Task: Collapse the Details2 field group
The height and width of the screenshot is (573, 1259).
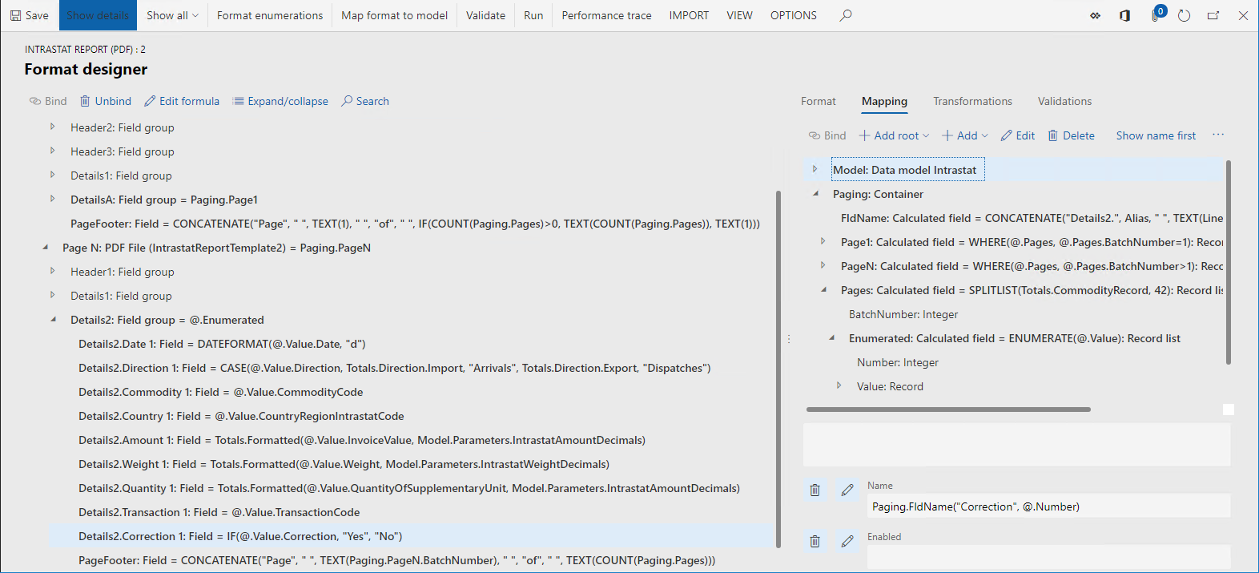Action: point(53,320)
